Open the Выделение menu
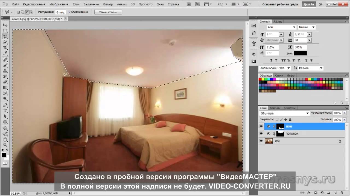The image size is (350, 196). click(x=91, y=4)
